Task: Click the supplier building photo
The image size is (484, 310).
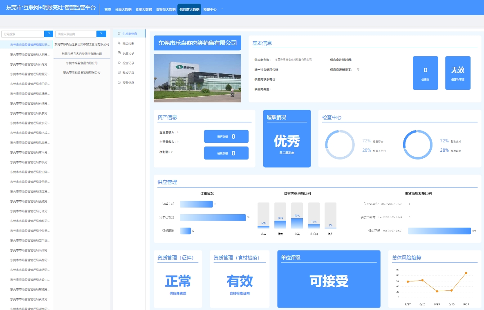Action: (x=197, y=78)
